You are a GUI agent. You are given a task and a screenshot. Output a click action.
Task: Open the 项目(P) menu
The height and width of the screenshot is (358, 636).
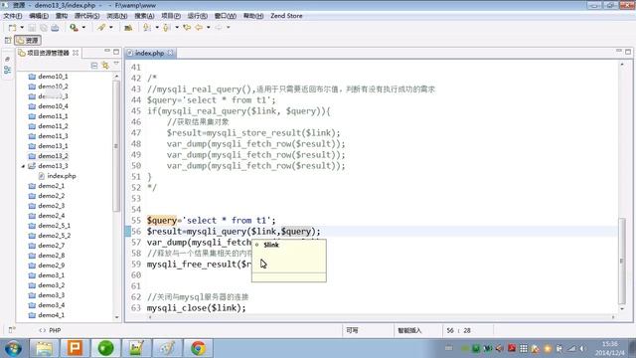click(x=171, y=16)
